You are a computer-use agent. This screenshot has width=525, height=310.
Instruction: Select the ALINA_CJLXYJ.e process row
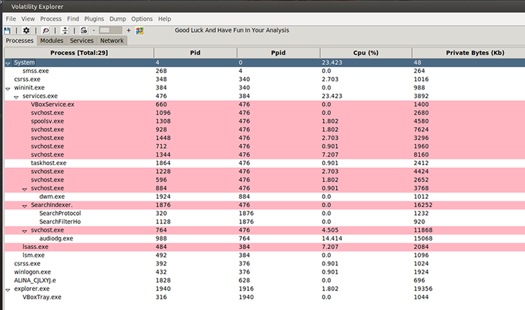point(265,280)
